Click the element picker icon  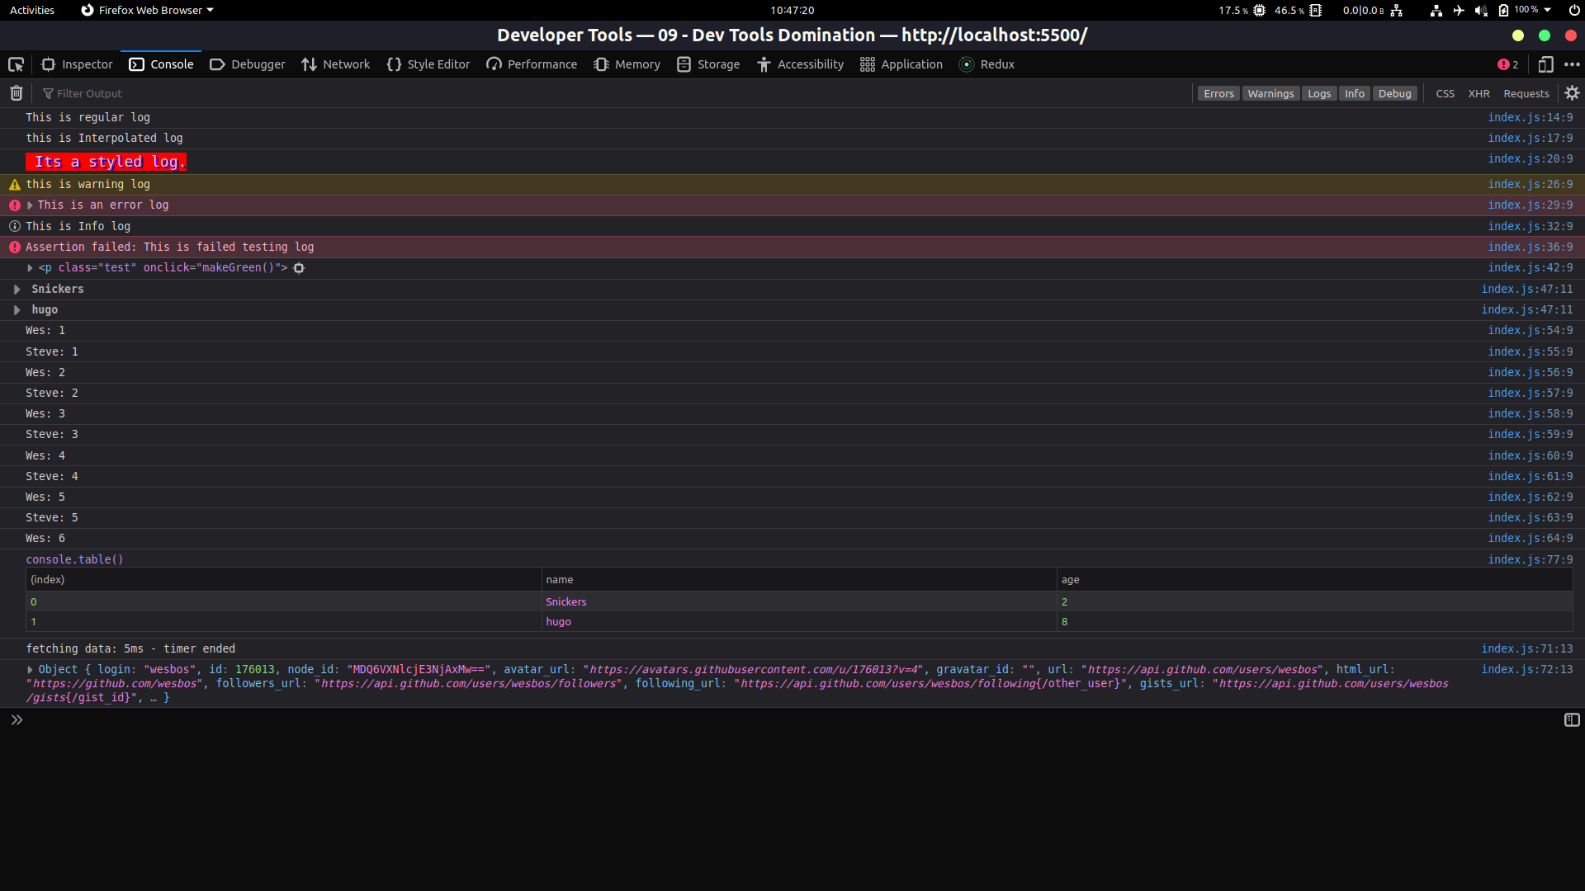(16, 64)
